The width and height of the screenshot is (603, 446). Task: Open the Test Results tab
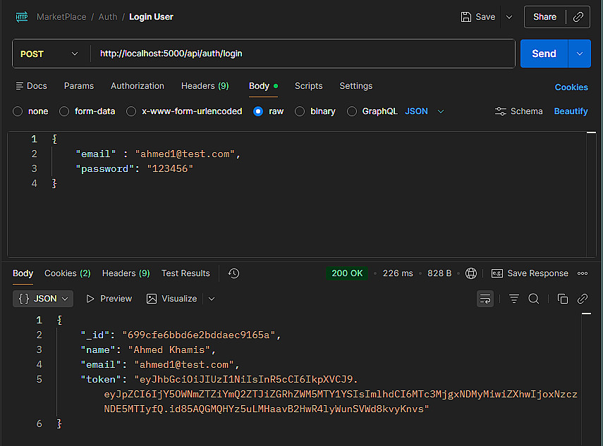185,273
